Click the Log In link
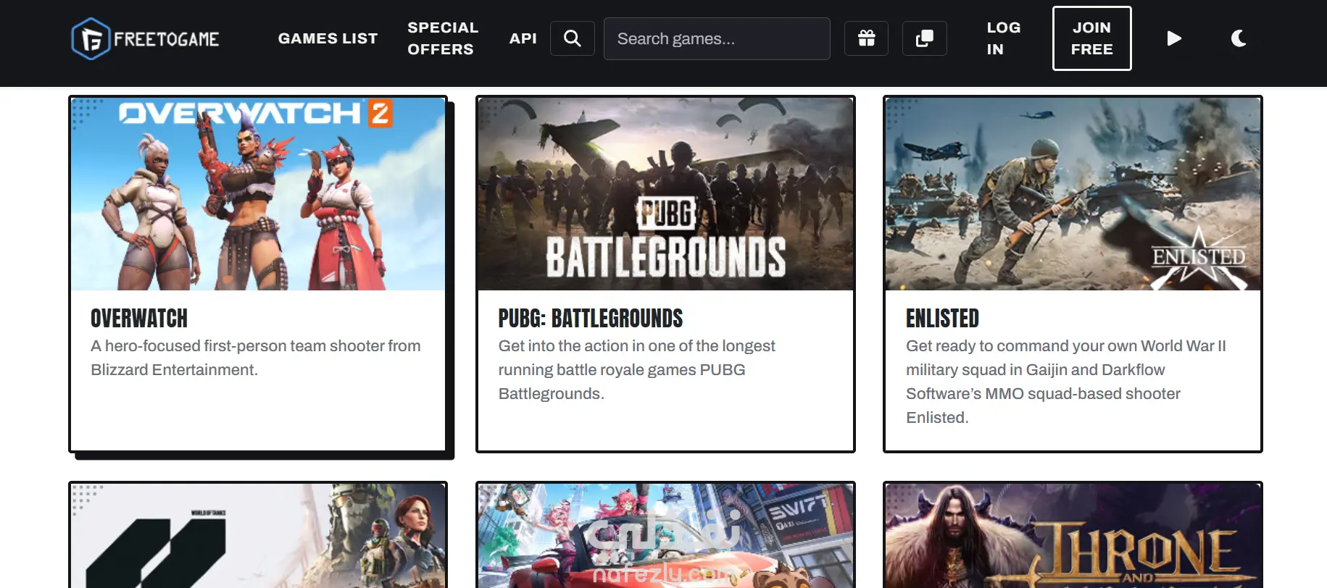1327x588 pixels. tap(1004, 38)
